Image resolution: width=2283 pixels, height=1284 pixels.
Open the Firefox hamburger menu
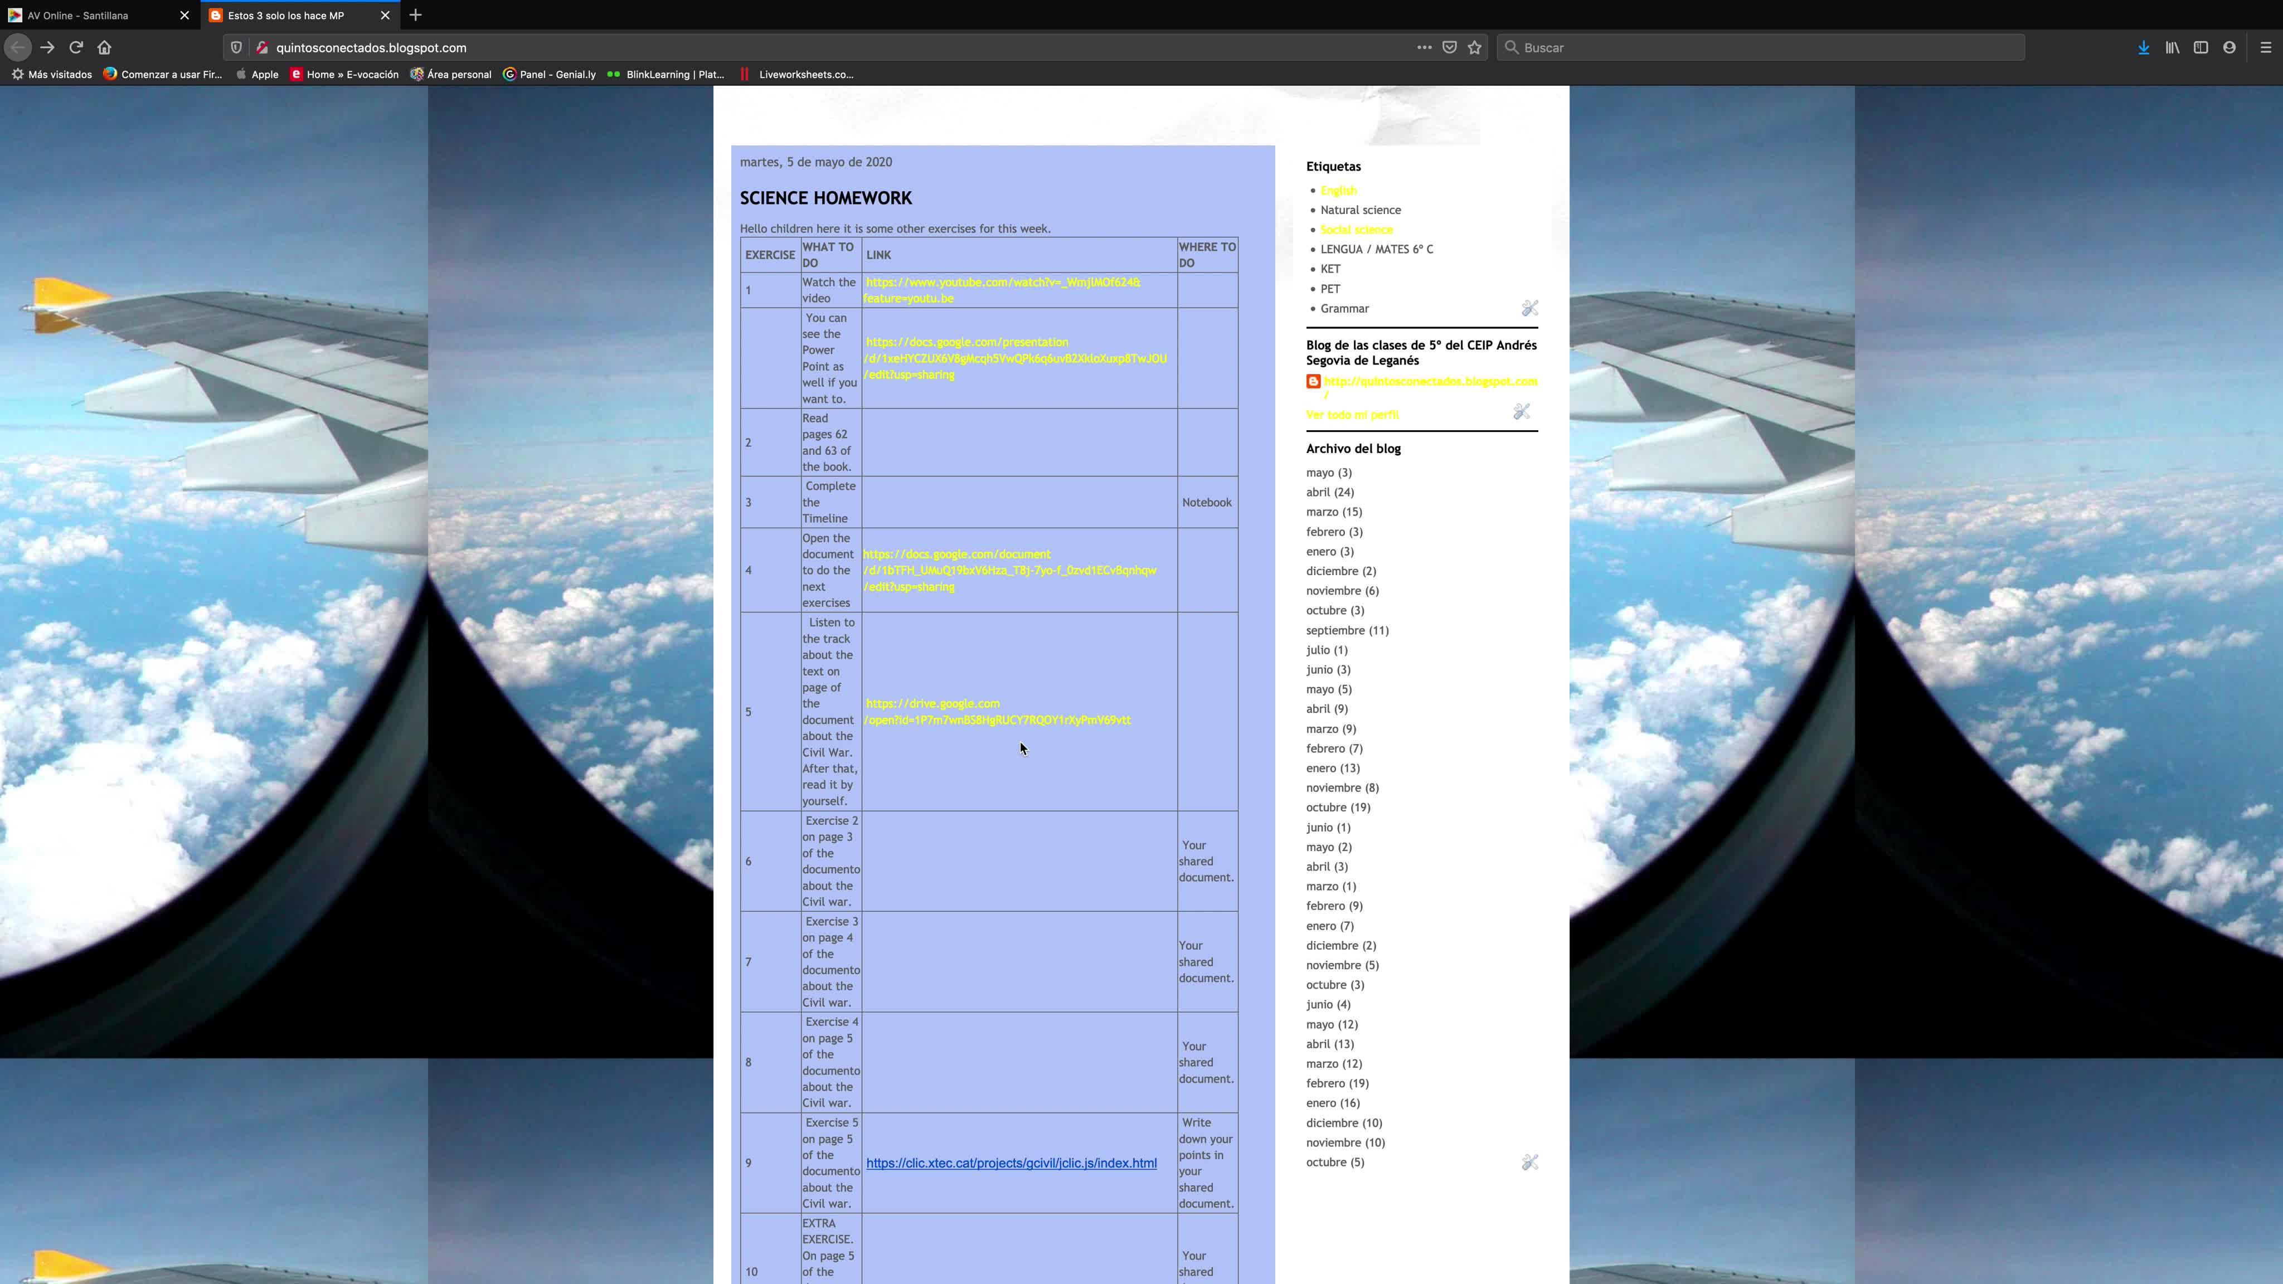[2265, 48]
